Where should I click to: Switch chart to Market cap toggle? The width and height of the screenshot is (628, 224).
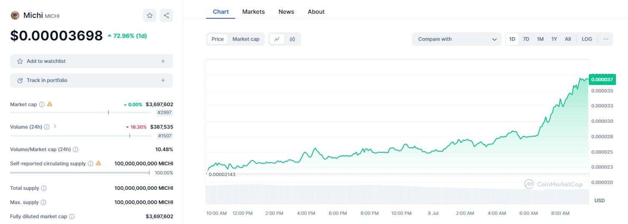pos(246,39)
